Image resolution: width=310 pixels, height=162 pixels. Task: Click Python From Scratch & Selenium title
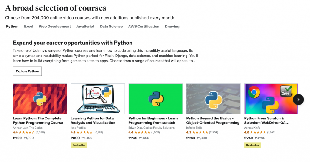click(x=266, y=121)
